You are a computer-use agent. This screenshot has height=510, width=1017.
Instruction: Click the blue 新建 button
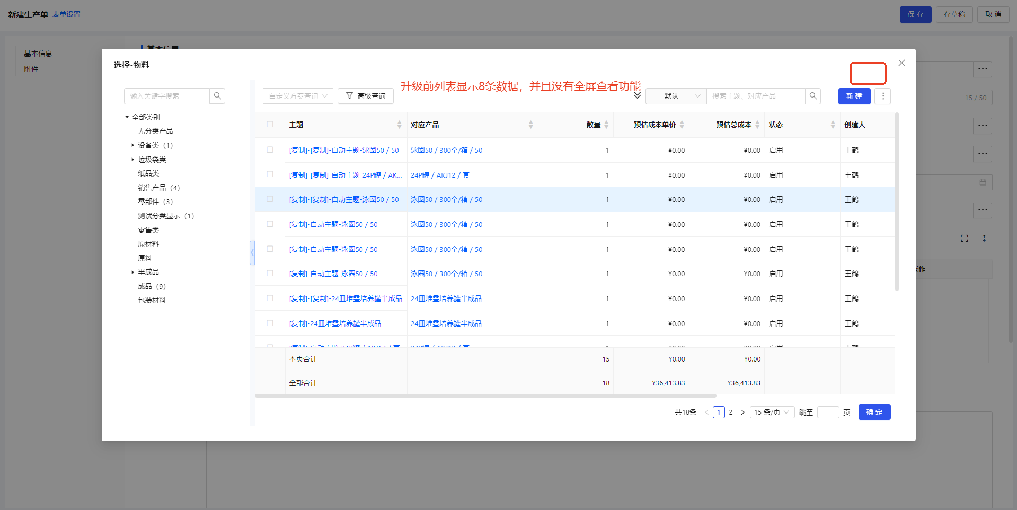(x=854, y=96)
